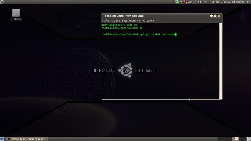Click the volume speaker icon
Viewport: 251px width, 141px height.
200,2
